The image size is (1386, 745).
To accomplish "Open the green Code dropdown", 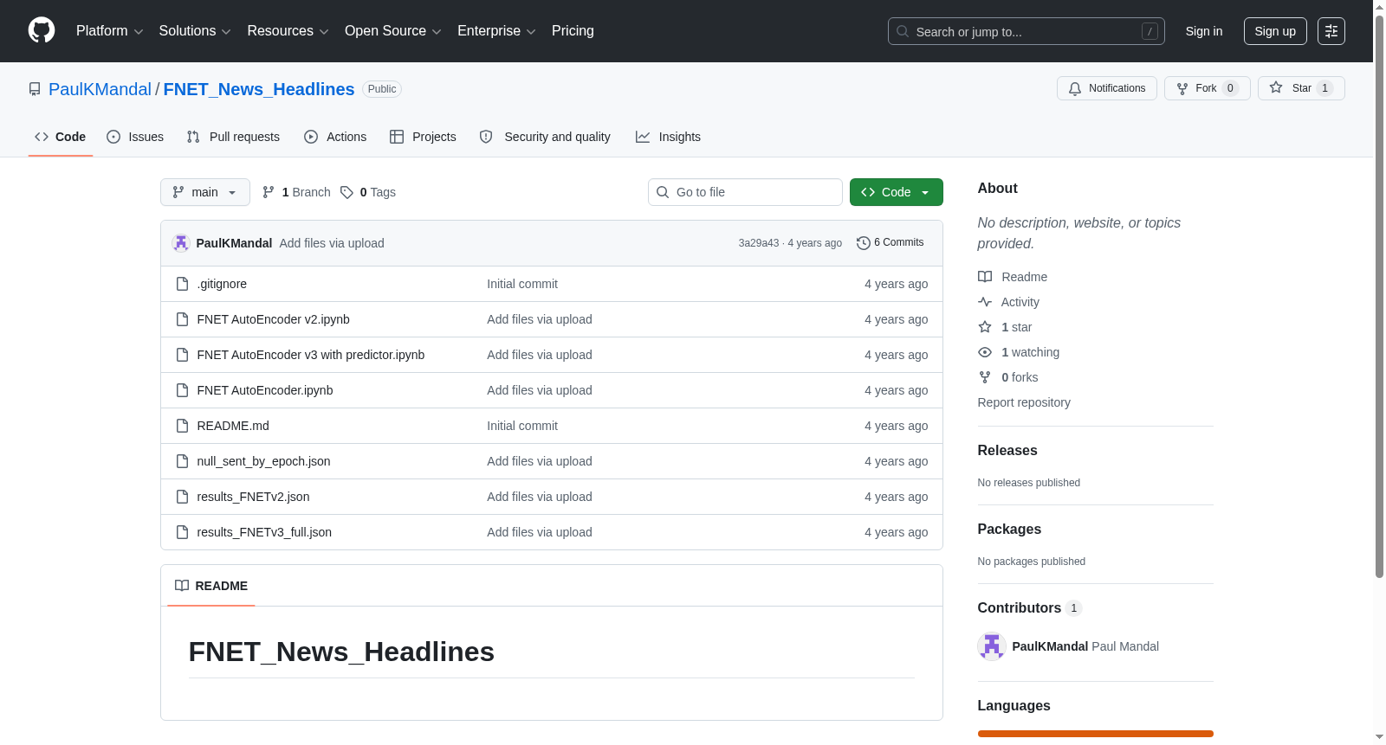I will tap(896, 192).
